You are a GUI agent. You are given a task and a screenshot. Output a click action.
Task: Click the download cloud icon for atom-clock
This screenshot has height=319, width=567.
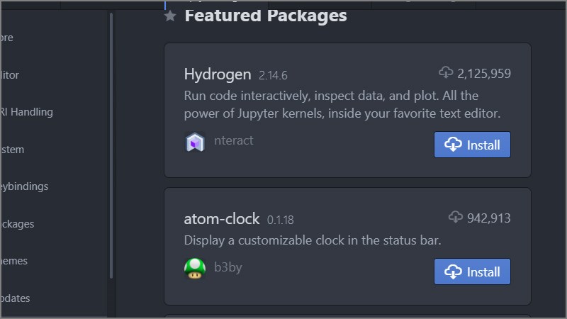tap(456, 217)
